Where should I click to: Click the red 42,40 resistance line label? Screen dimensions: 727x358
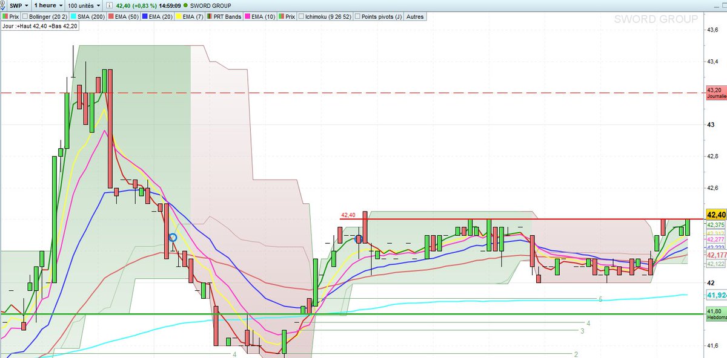(x=348, y=215)
